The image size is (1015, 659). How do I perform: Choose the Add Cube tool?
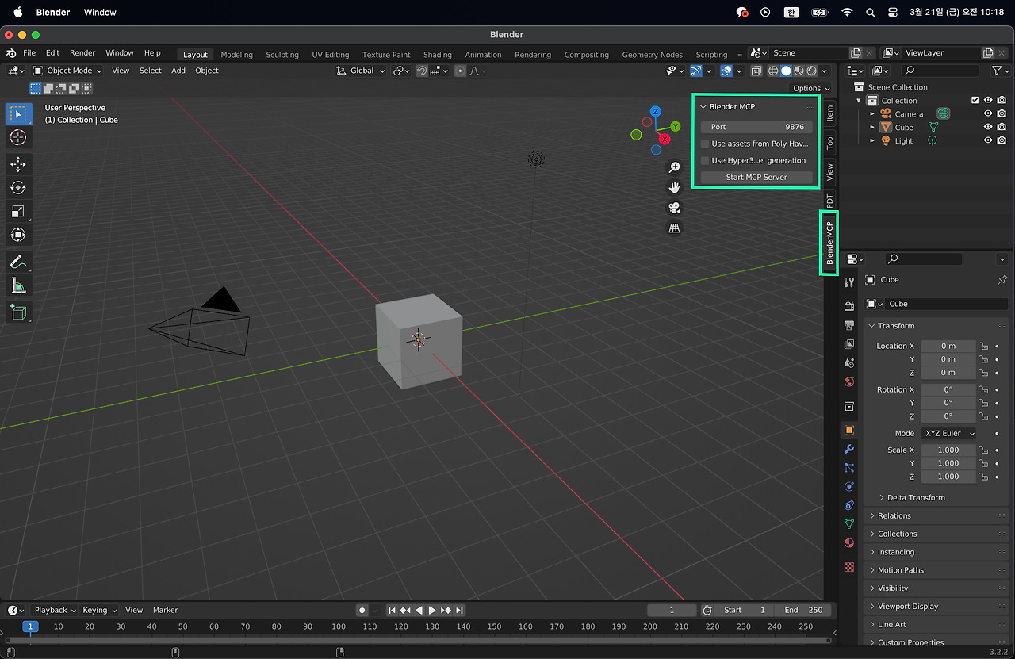coord(18,312)
